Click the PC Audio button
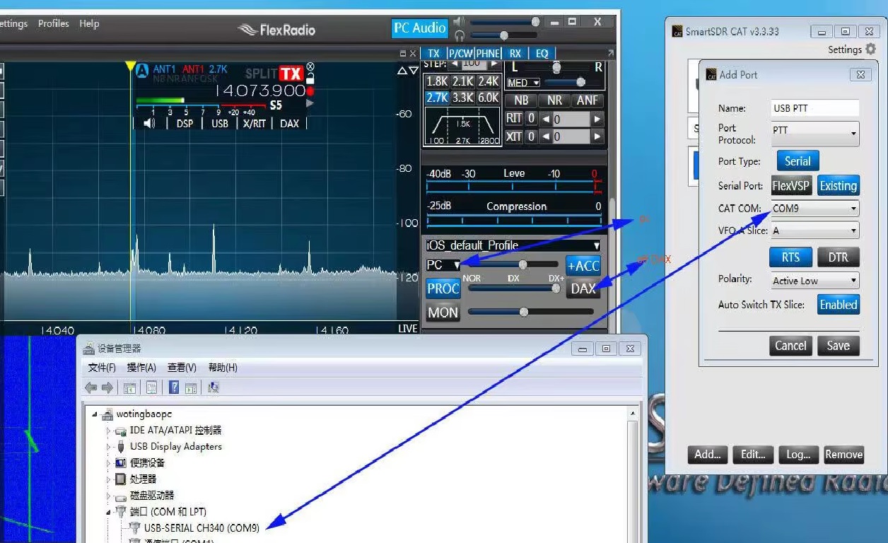The image size is (888, 543). click(419, 28)
